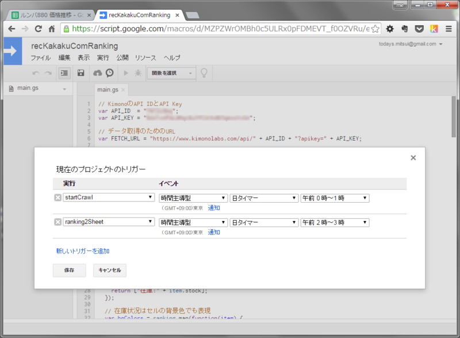Save script with floppy disk icon
460x338 pixels.
click(80, 73)
